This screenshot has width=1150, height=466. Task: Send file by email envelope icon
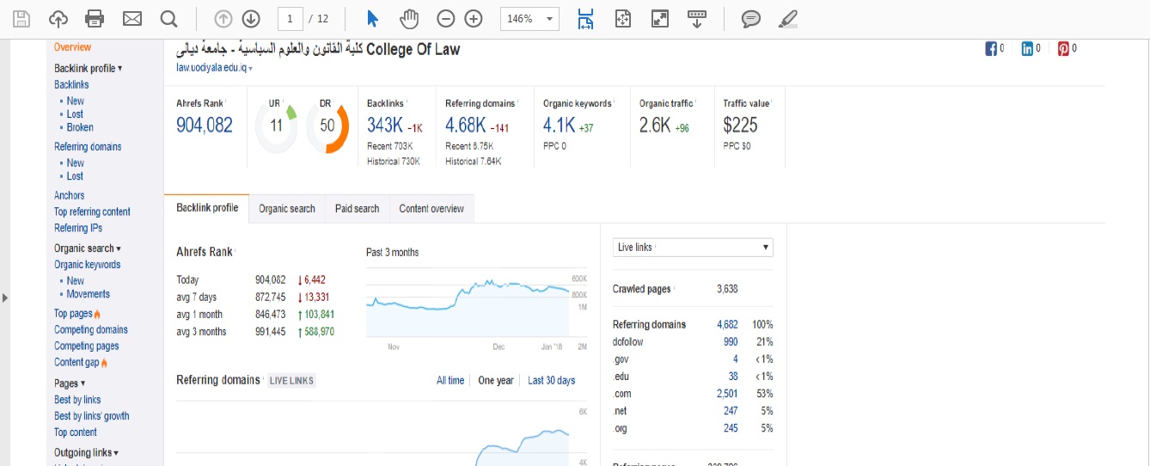point(132,19)
